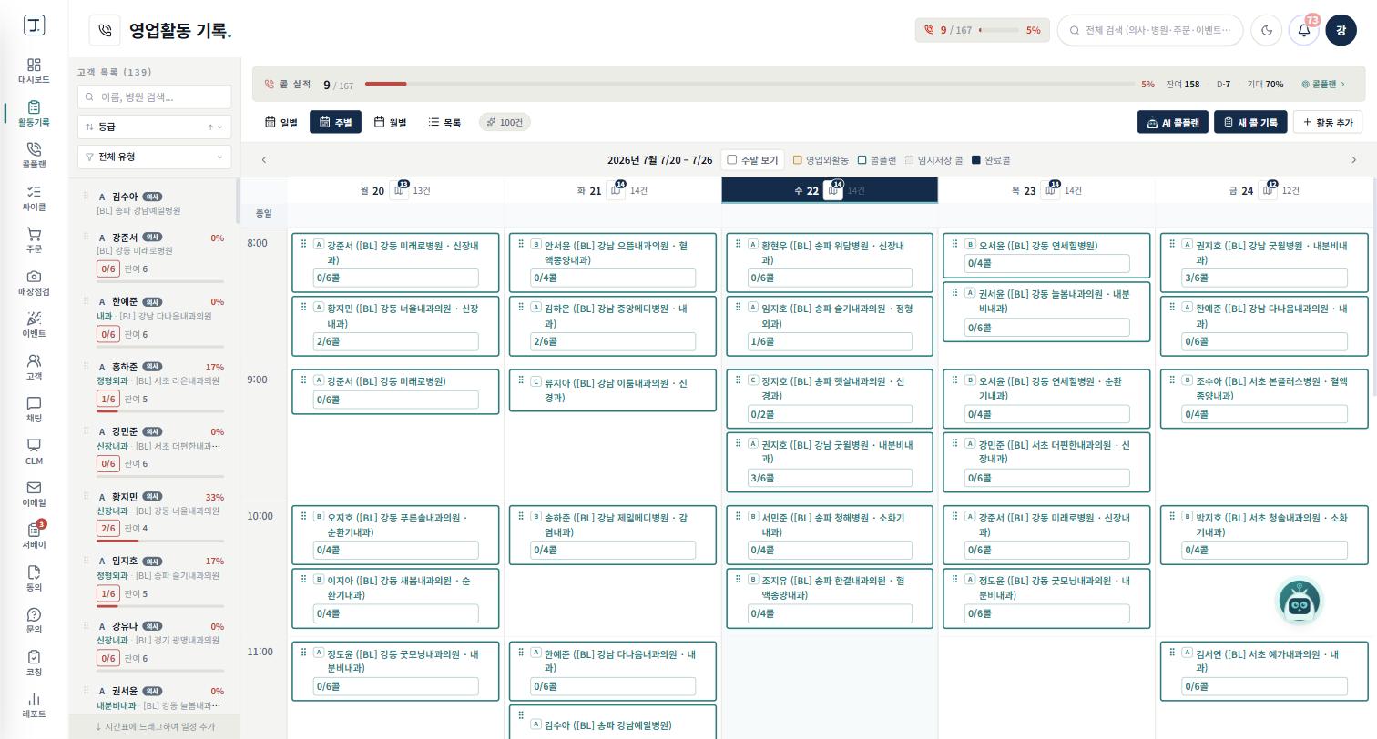Screen dimensions: 1377x739
Task: Click the phone icon beside page title
Action: 105,30
